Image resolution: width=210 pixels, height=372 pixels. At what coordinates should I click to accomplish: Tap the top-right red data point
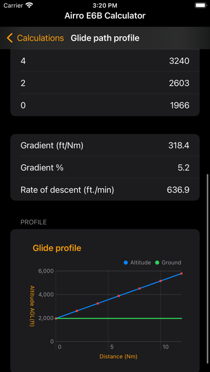(182, 274)
